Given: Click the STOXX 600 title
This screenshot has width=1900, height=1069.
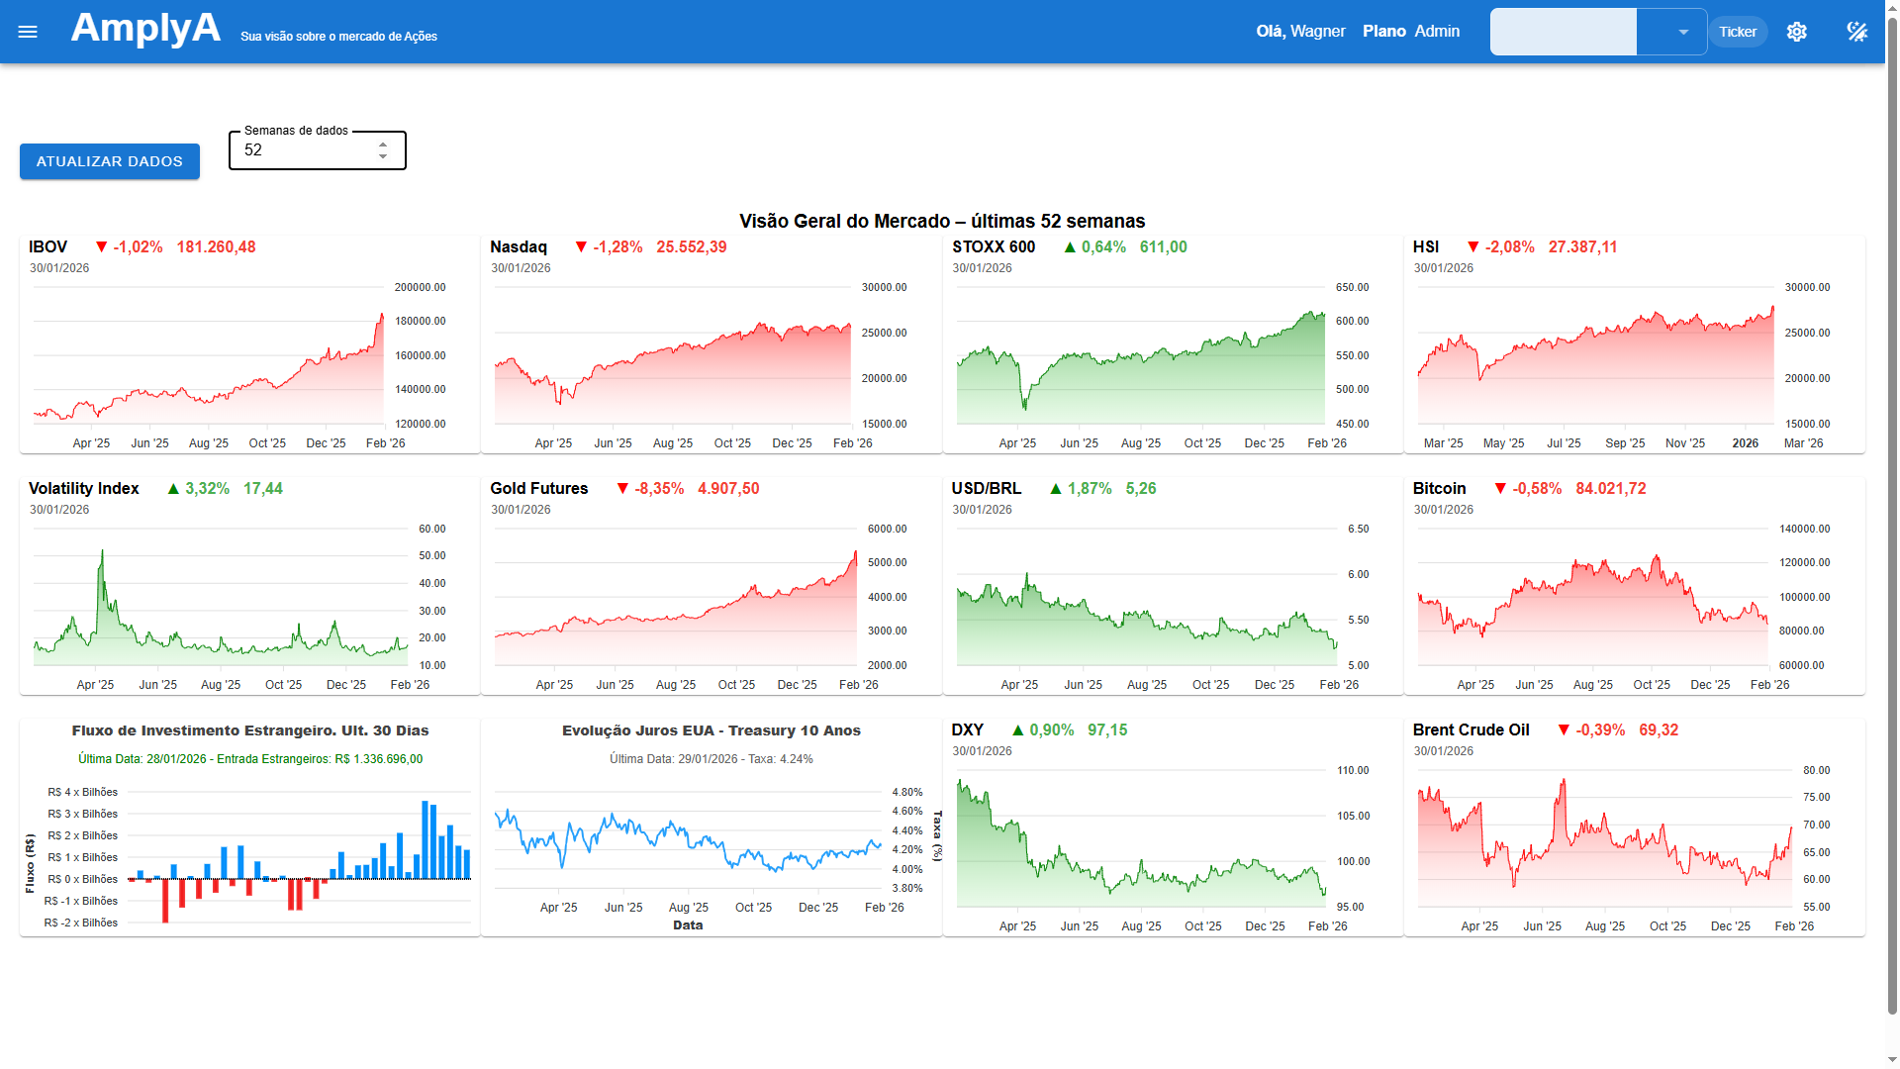Looking at the screenshot, I should 994,247.
